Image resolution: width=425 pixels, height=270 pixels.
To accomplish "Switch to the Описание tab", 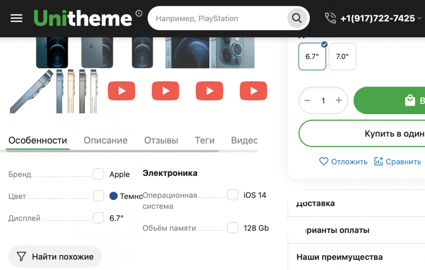I will [105, 140].
